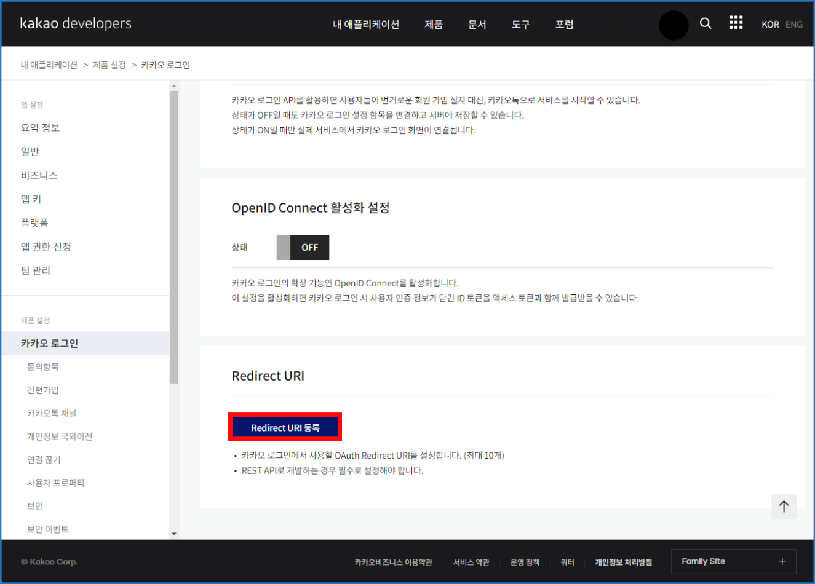
Task: Click the search magnifier icon
Action: click(706, 23)
